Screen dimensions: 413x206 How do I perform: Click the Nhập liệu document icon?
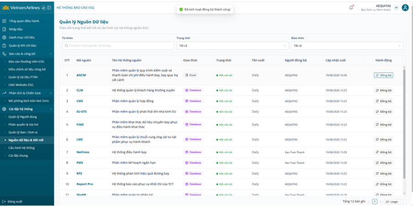click(x=4, y=29)
